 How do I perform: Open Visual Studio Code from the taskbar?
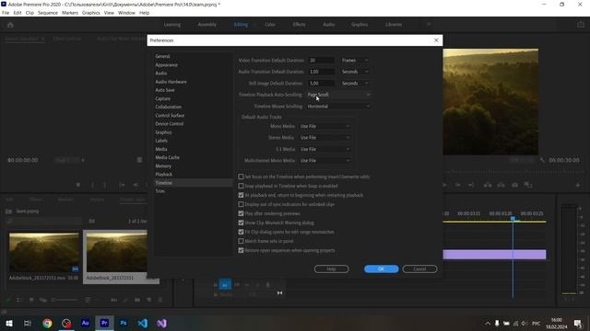coord(143,323)
